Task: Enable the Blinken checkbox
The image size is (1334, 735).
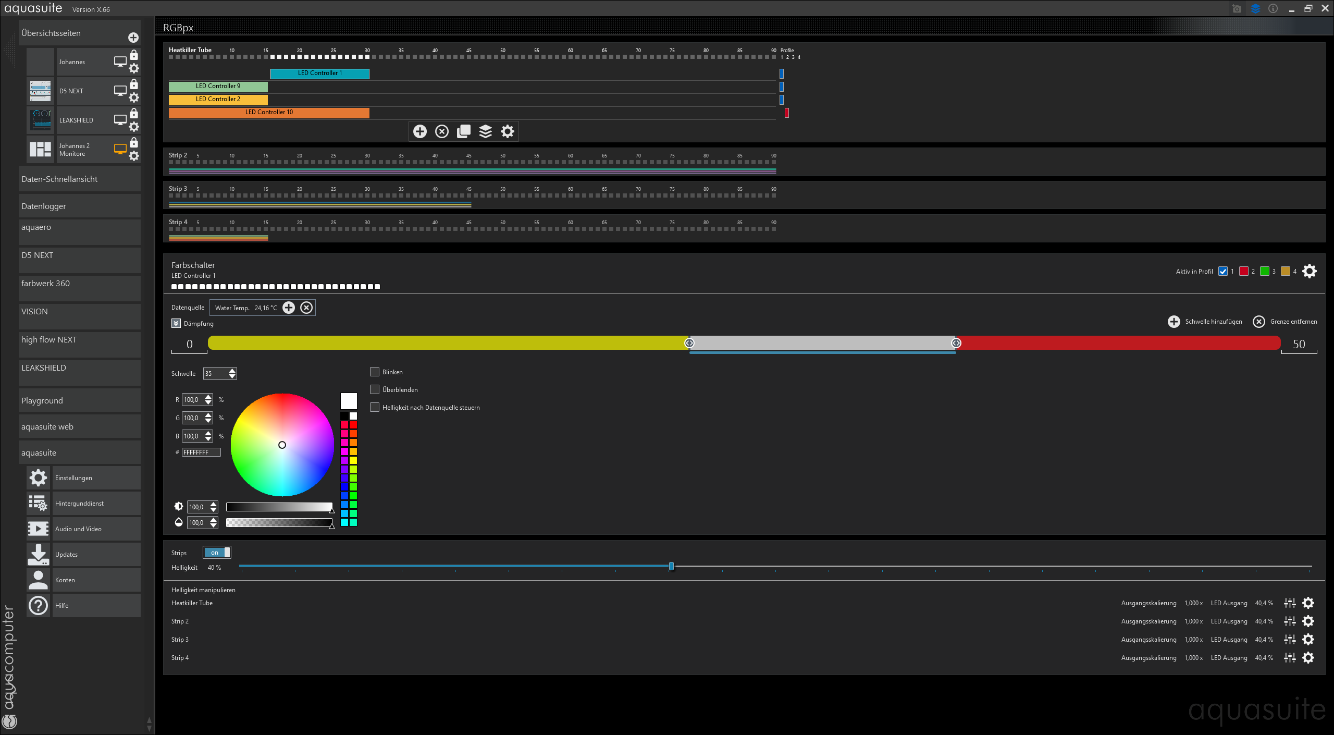Action: point(375,372)
